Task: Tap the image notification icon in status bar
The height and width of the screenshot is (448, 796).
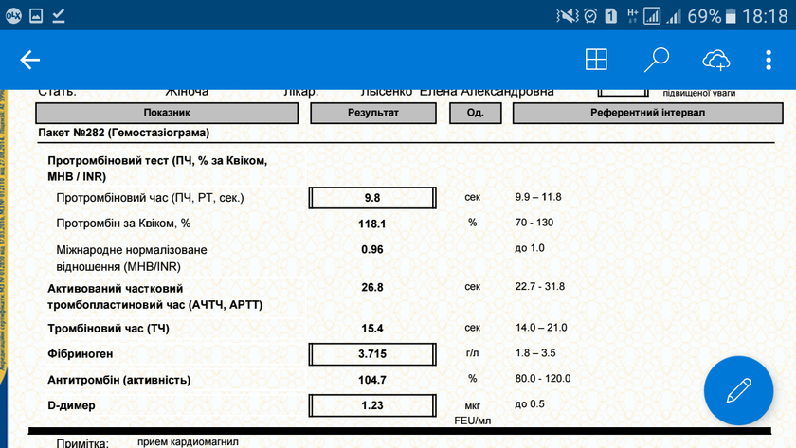Action: point(36,15)
